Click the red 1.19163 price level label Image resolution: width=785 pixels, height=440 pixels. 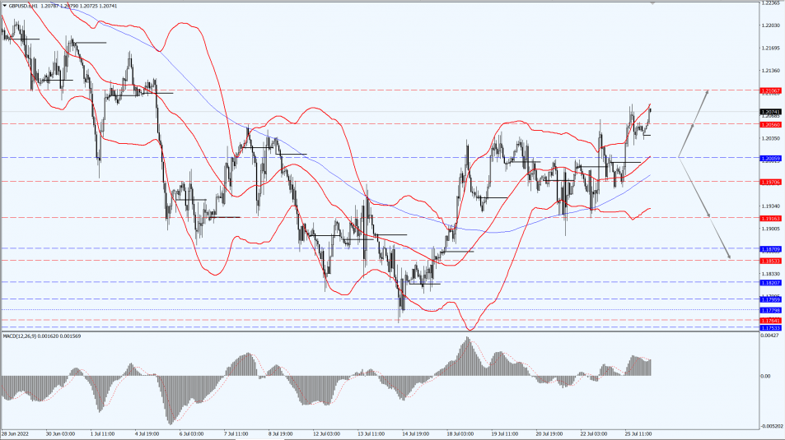pyautogui.click(x=769, y=217)
